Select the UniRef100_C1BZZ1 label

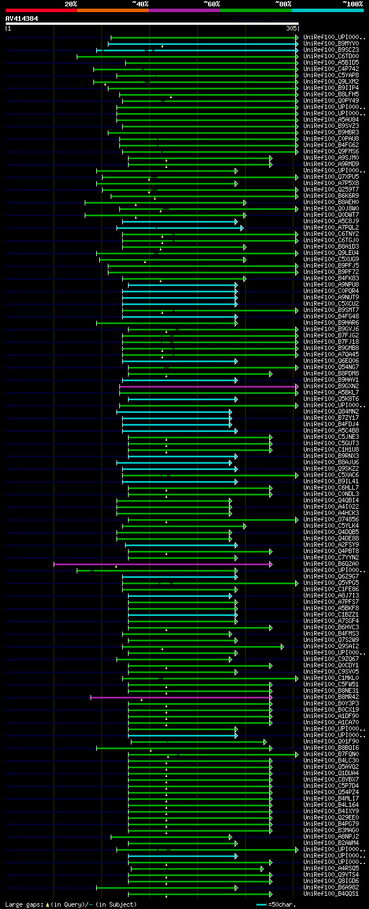(331, 614)
